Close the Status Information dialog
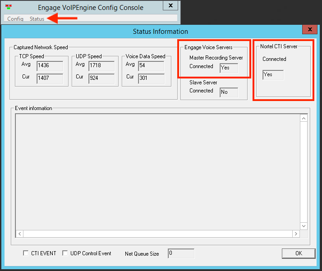The image size is (322, 271). [310, 29]
